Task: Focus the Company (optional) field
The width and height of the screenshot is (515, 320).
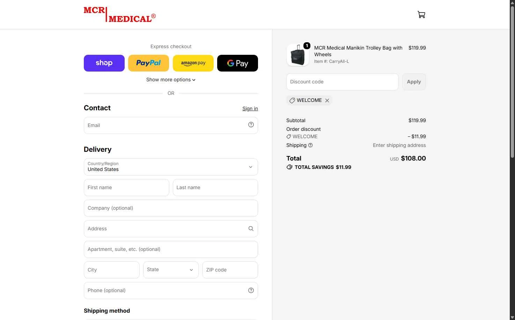Action: coord(171,208)
